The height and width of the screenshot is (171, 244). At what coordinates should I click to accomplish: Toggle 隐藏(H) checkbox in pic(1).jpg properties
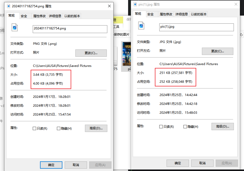pyautogui.click(x=185, y=126)
